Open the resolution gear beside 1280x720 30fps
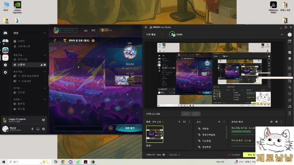The height and width of the screenshot is (165, 294). [x=164, y=155]
